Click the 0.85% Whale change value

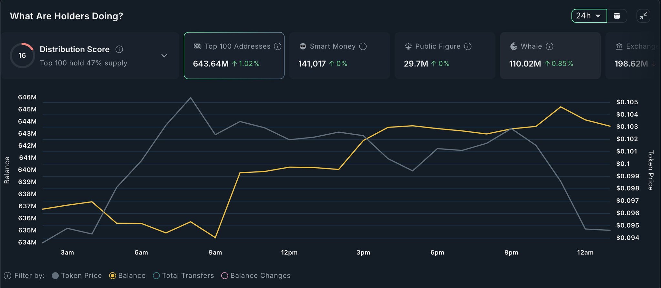pos(562,64)
